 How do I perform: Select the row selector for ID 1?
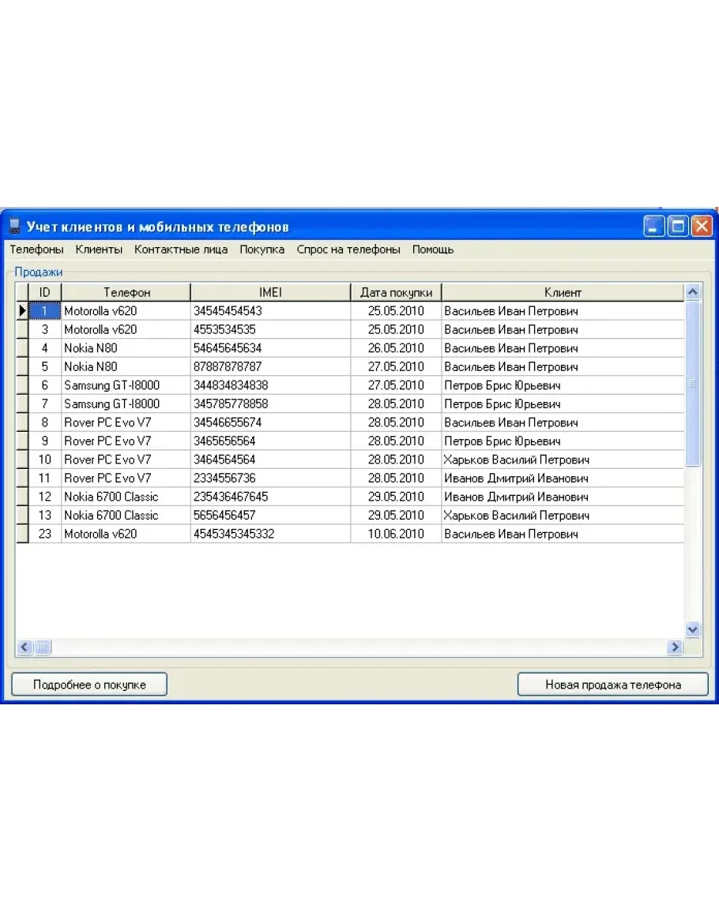coord(22,311)
